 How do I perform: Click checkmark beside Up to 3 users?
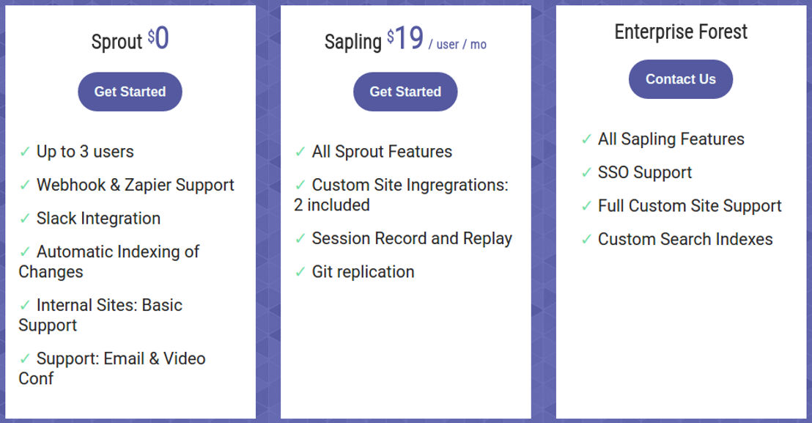click(25, 152)
